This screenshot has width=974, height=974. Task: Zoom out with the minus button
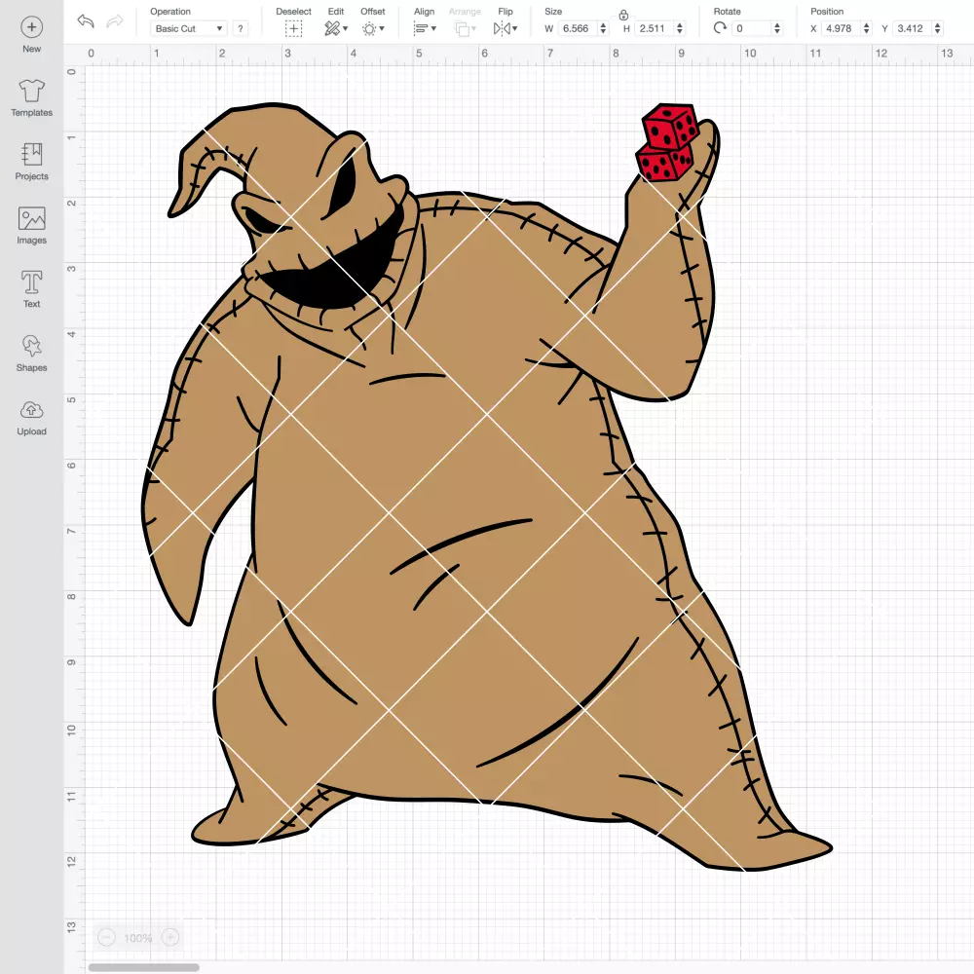tap(107, 937)
